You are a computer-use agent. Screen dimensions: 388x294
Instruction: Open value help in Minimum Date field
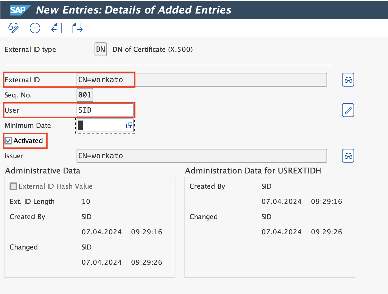click(129, 125)
